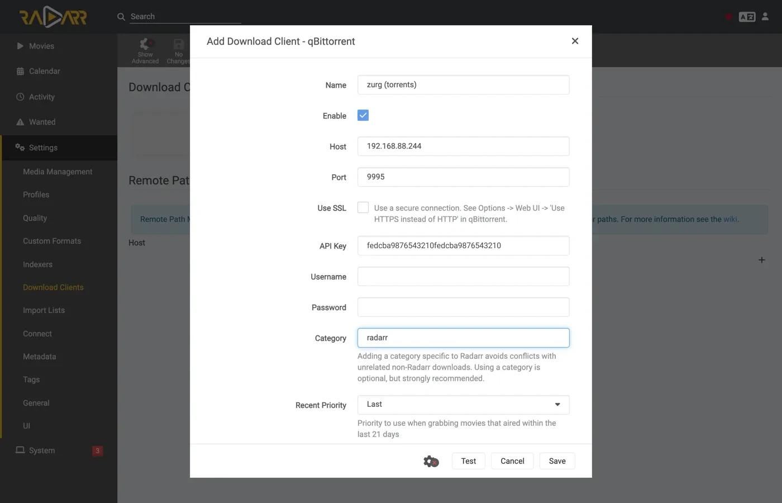Add a remote path mapping with plus icon
The width and height of the screenshot is (782, 503).
(761, 260)
